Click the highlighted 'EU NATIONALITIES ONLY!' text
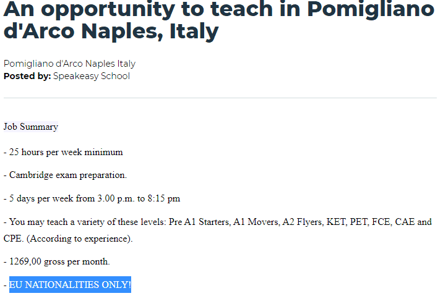This screenshot has height=296, width=443. [70, 285]
